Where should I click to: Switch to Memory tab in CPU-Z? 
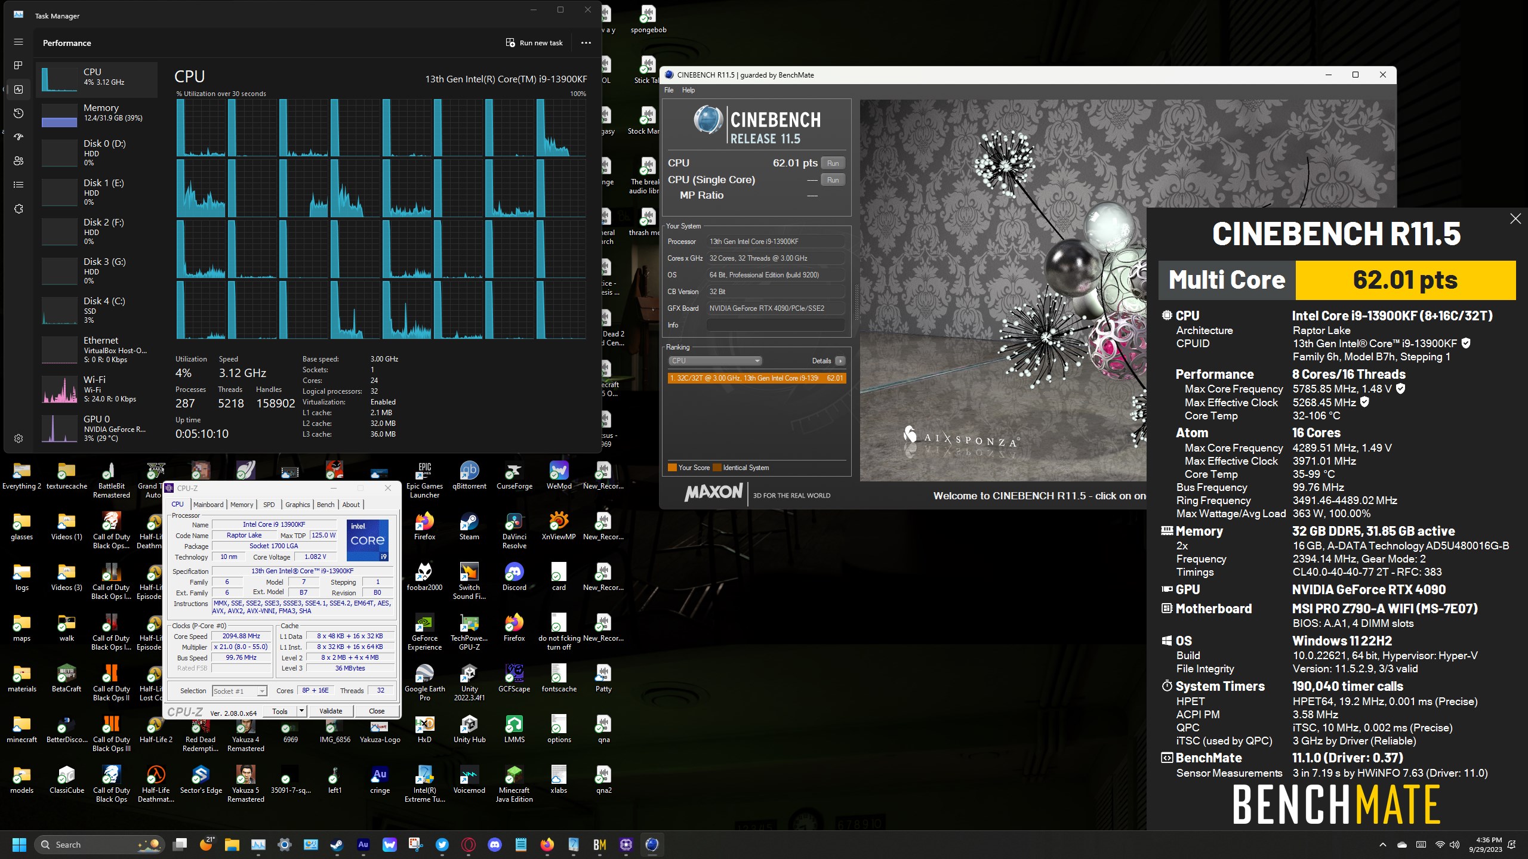pyautogui.click(x=242, y=505)
